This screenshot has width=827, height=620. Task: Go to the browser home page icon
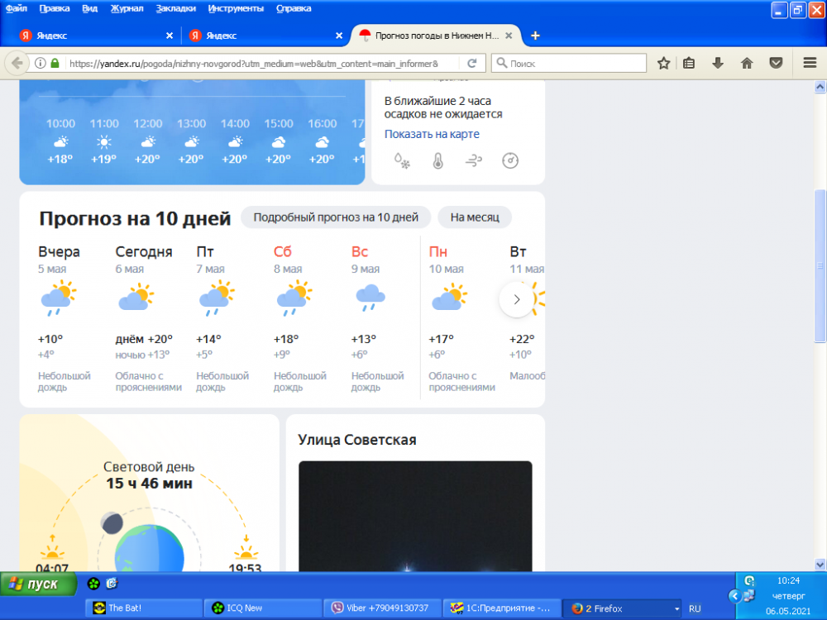point(747,63)
